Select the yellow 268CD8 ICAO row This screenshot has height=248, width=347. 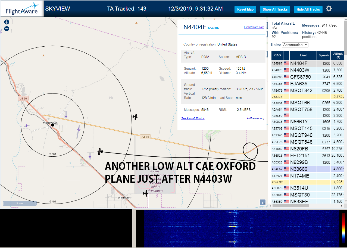(x=308, y=182)
